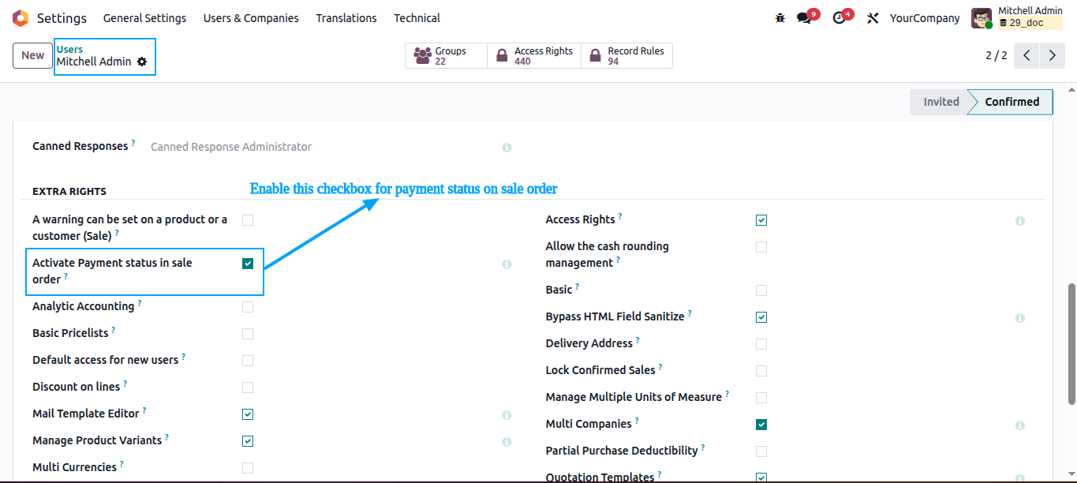Open the Odoo apps home icon

tap(21, 17)
